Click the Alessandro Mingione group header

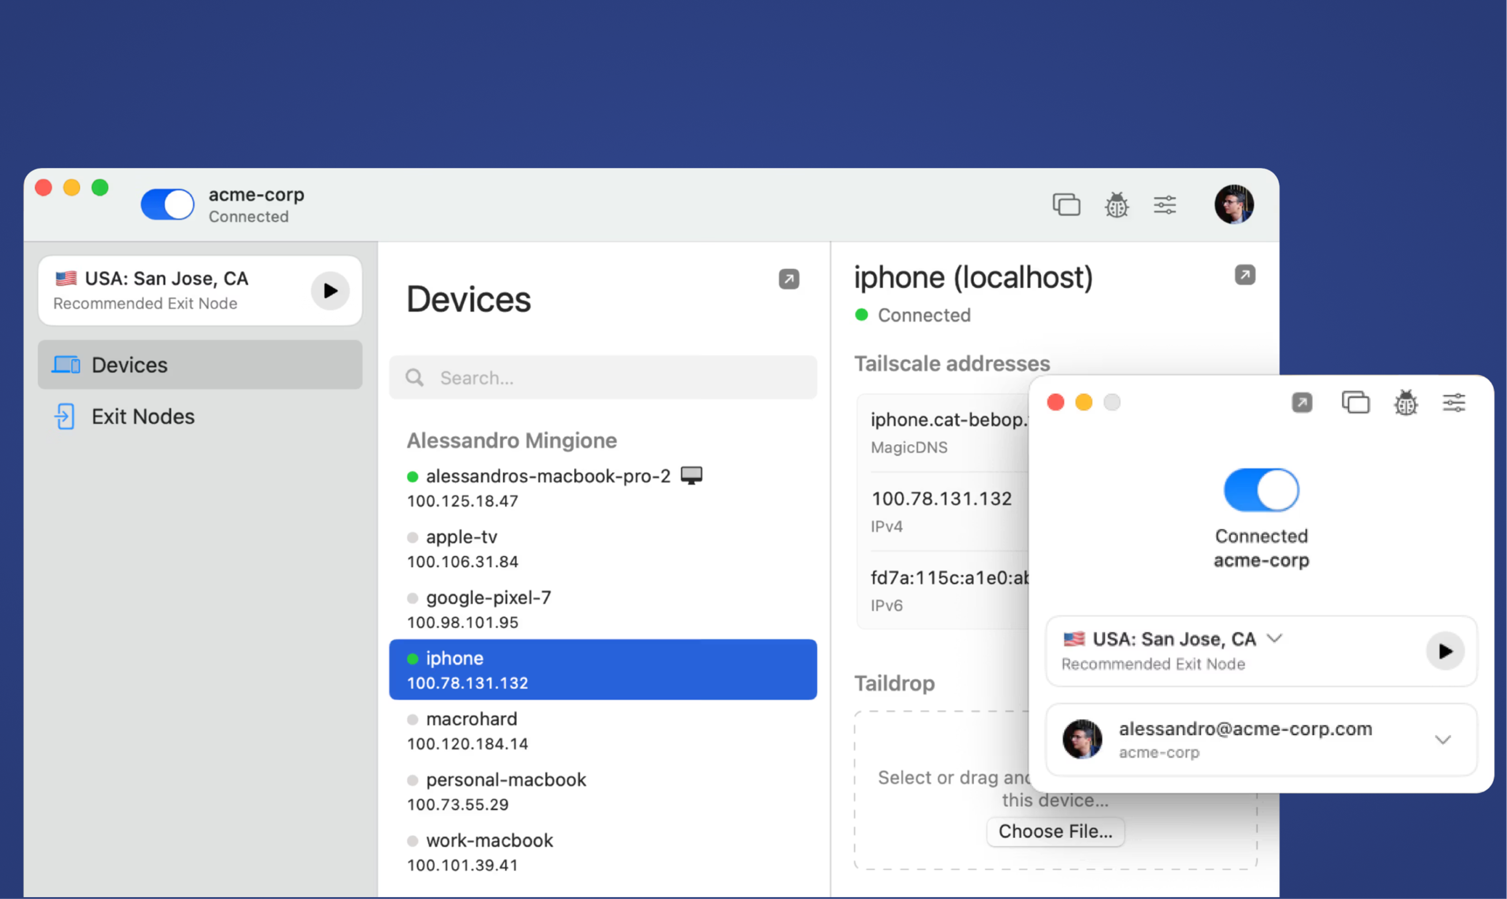512,440
